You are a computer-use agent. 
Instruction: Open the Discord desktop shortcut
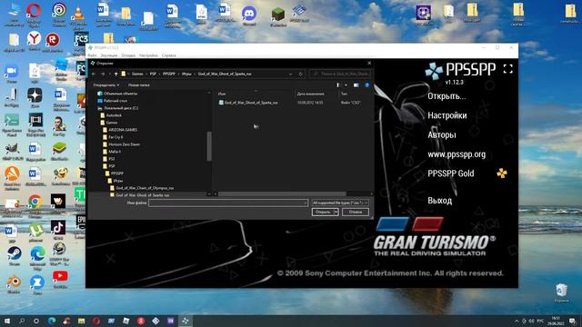click(249, 14)
